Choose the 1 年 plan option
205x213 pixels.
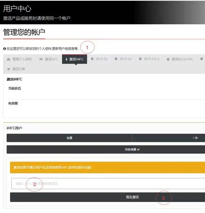[169, 138]
